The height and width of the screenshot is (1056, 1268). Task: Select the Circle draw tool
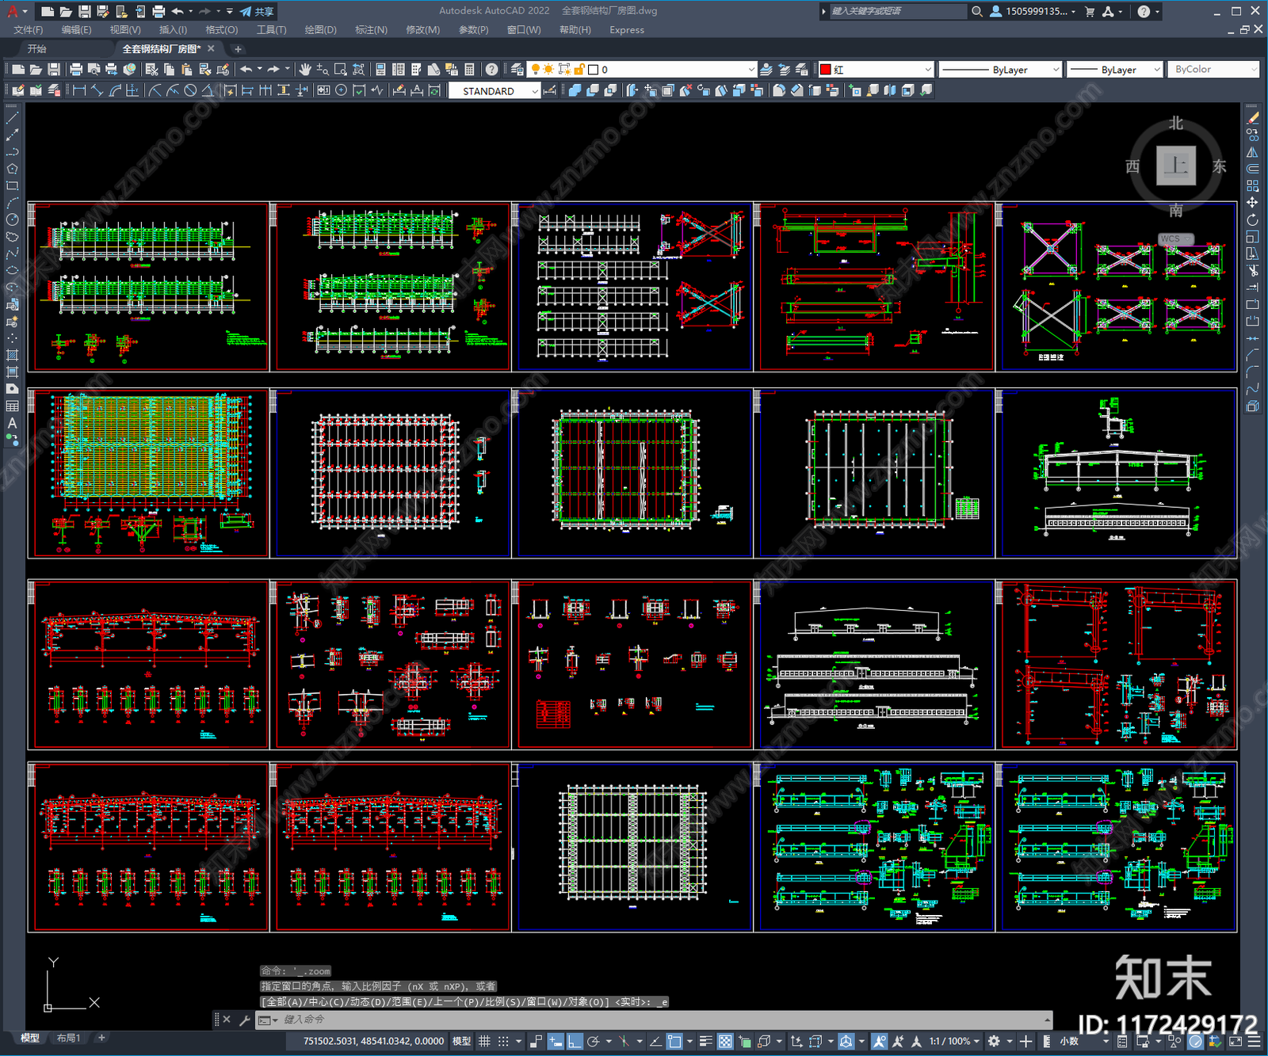pyautogui.click(x=12, y=219)
